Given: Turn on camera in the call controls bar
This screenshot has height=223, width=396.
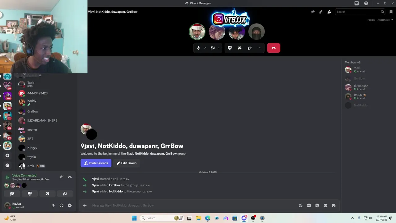Looking at the screenshot, I should click(213, 48).
